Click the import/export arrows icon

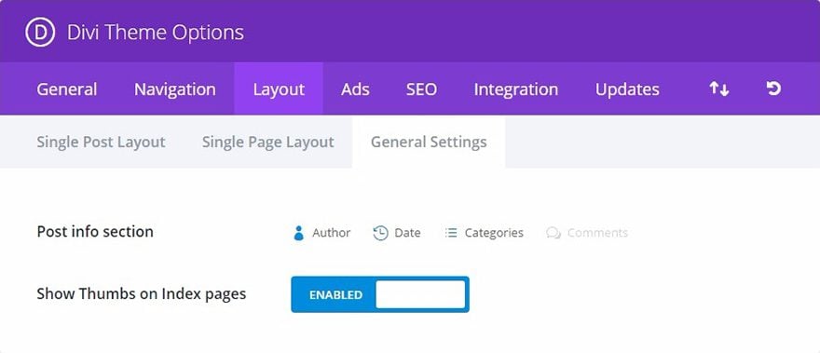click(719, 88)
